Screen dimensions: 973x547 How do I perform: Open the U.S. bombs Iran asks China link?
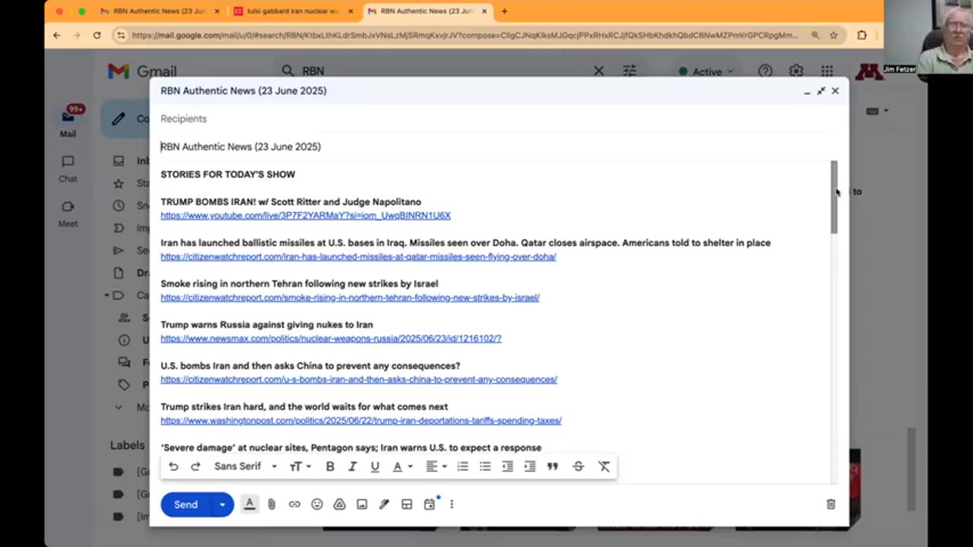[359, 380]
